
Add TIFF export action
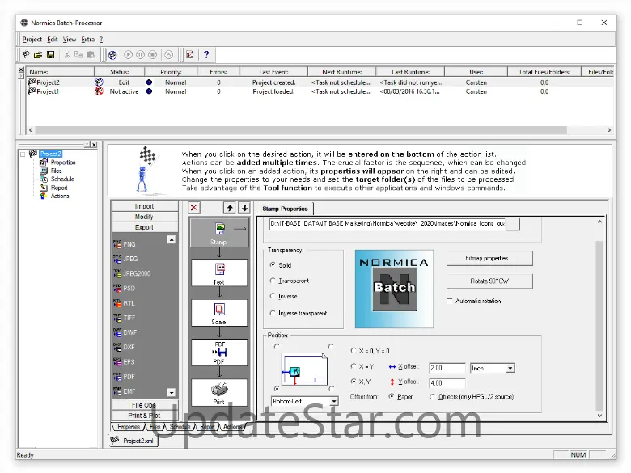coord(125,318)
